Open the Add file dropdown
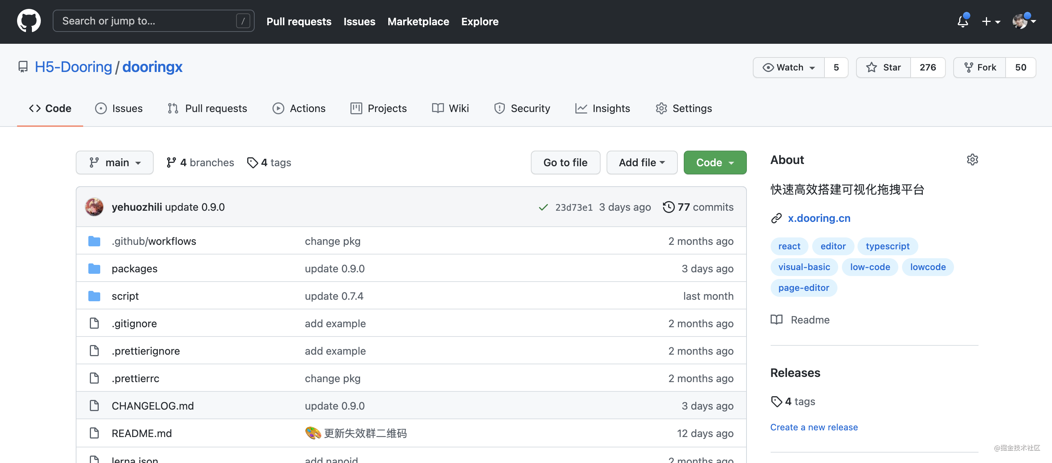 (641, 162)
